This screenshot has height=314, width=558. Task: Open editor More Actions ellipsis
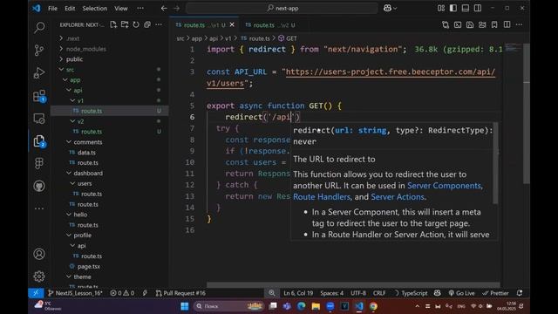pos(520,24)
